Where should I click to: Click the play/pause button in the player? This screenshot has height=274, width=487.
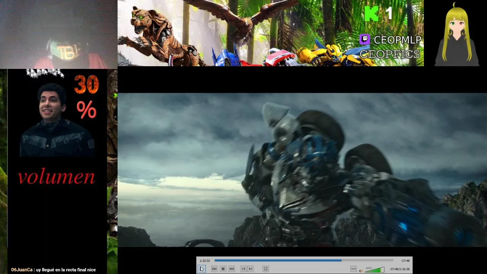pyautogui.click(x=202, y=269)
